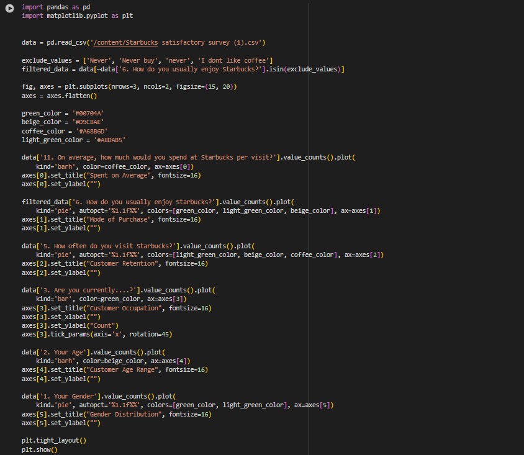Run the code cell with the play button
Screen dimensions: 524x455
[10, 8]
